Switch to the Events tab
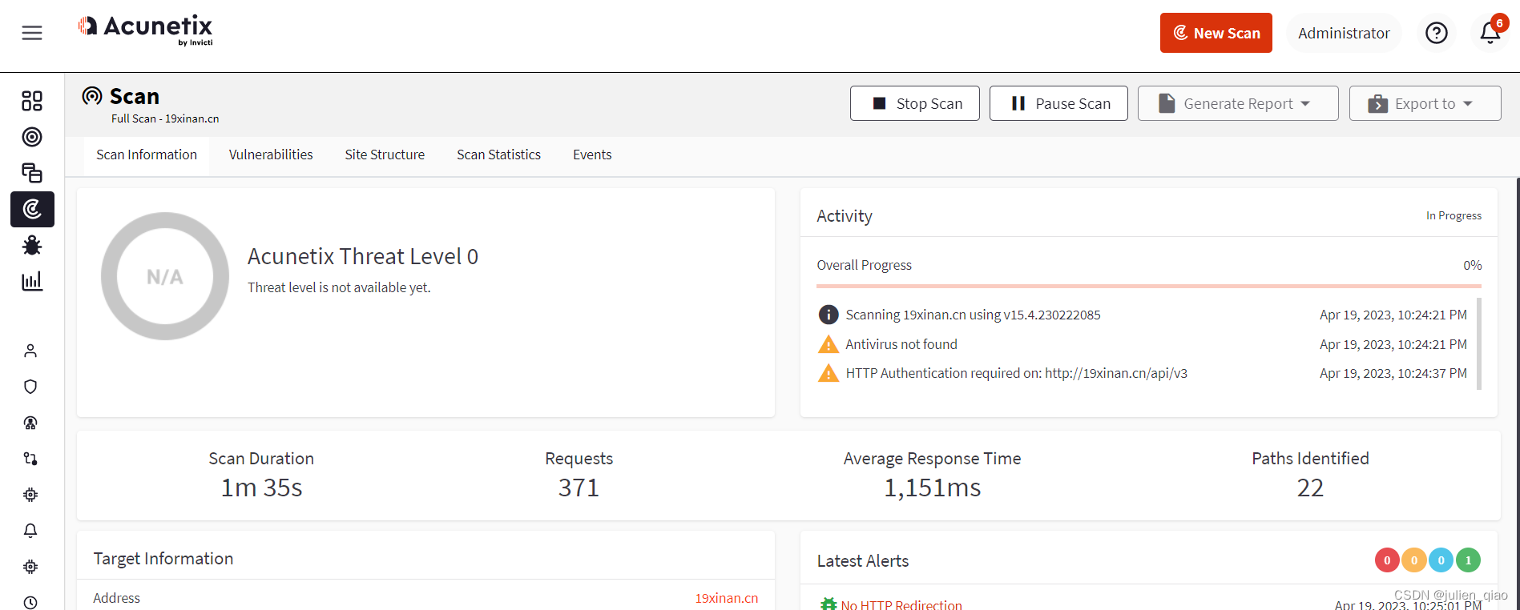This screenshot has width=1520, height=610. [592, 155]
